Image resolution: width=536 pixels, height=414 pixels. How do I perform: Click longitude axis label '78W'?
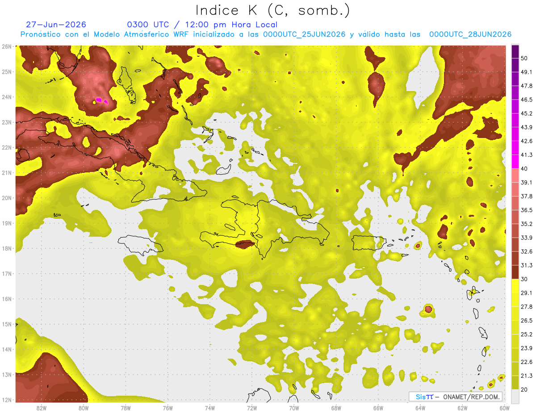click(126, 408)
